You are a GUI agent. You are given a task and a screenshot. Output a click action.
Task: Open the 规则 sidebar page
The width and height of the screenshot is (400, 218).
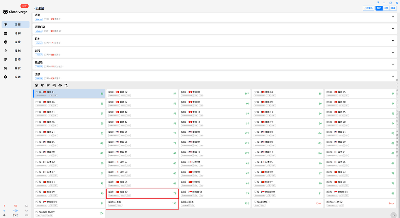[15, 51]
